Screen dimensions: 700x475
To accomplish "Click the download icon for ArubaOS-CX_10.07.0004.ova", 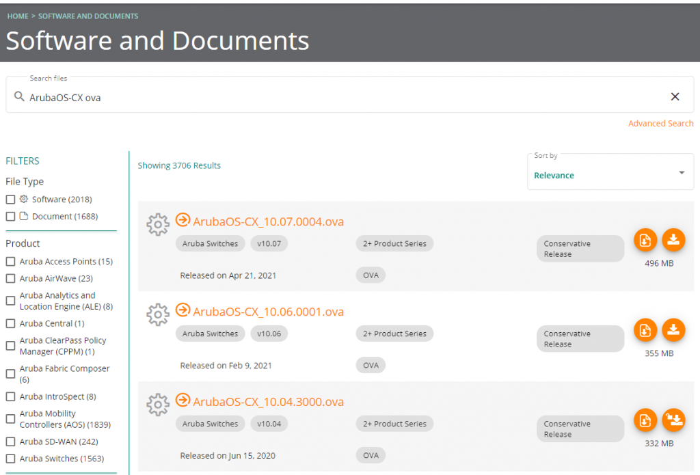I will (x=673, y=240).
